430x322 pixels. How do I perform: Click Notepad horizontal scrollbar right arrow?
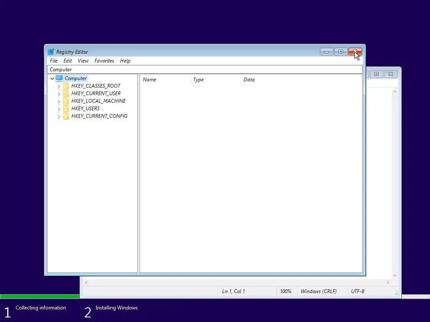[x=388, y=282]
